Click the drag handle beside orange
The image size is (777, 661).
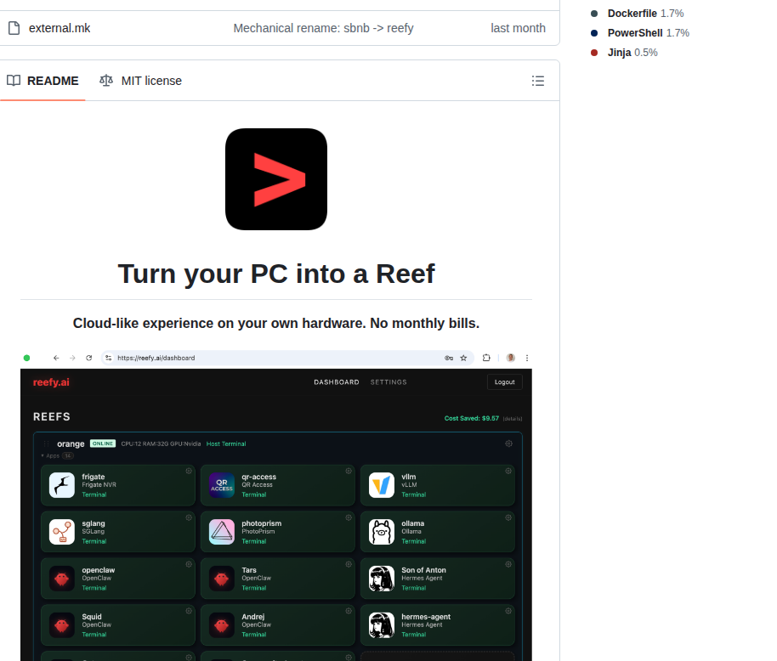coord(46,443)
